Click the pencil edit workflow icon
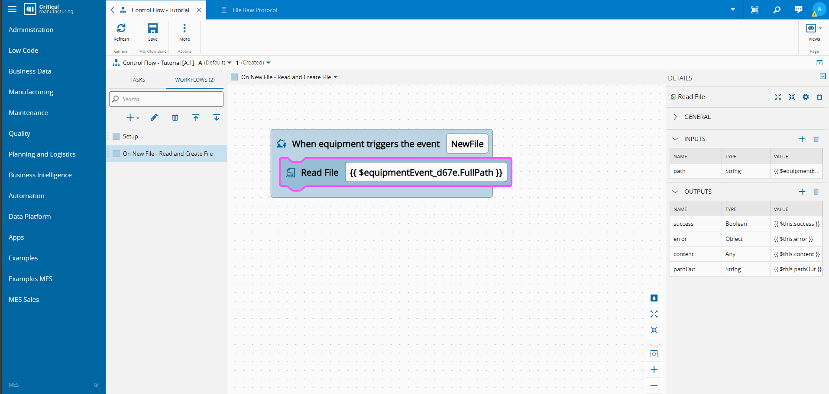Image resolution: width=829 pixels, height=394 pixels. tap(154, 117)
